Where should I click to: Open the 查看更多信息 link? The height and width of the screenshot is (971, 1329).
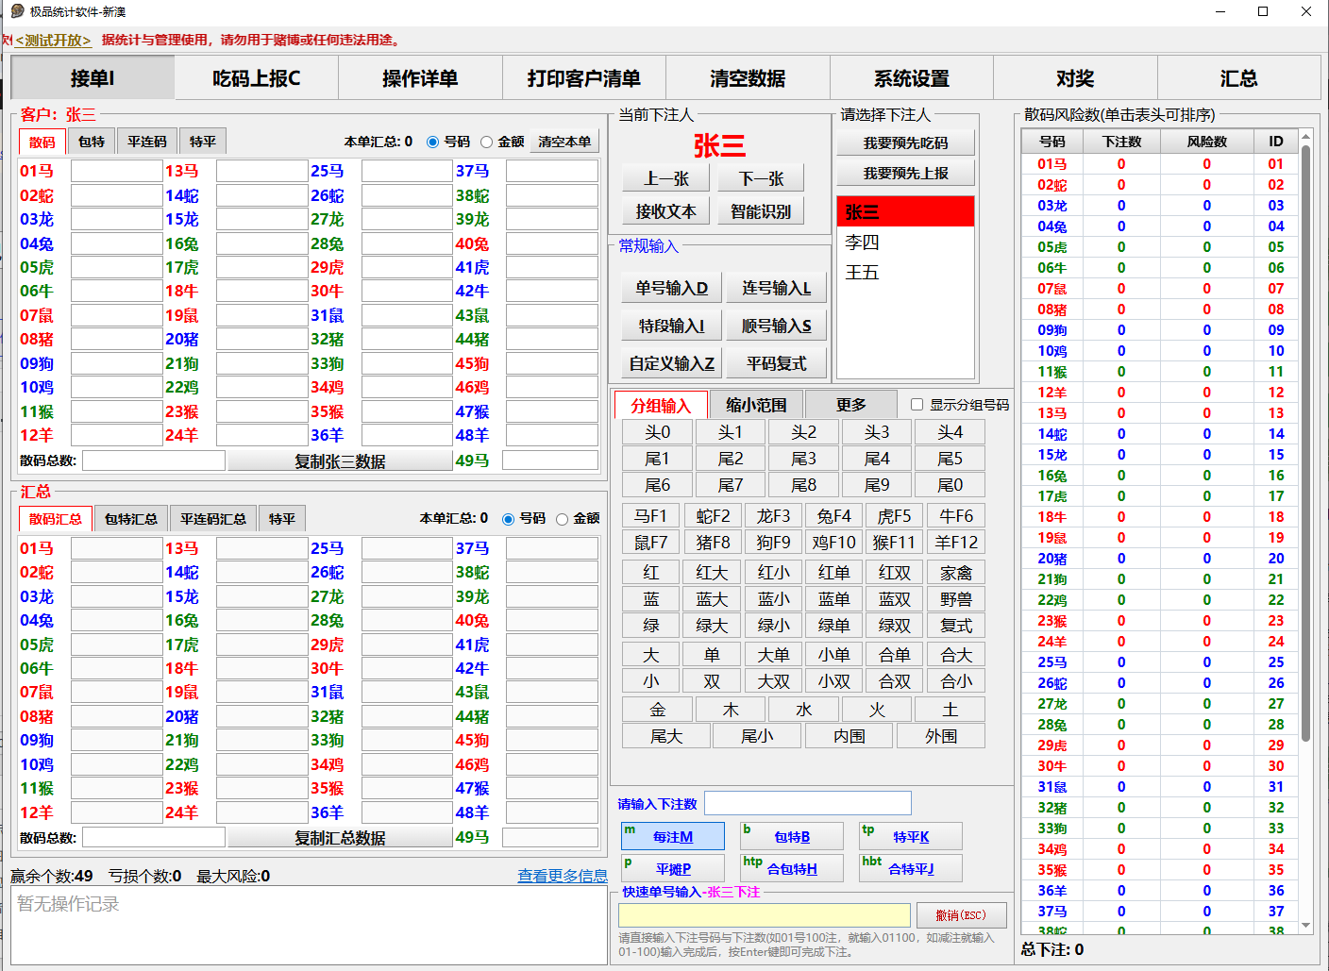pos(563,876)
